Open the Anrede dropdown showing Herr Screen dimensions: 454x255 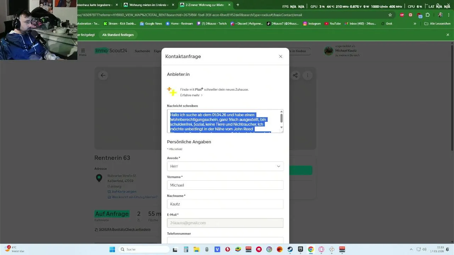(225, 166)
